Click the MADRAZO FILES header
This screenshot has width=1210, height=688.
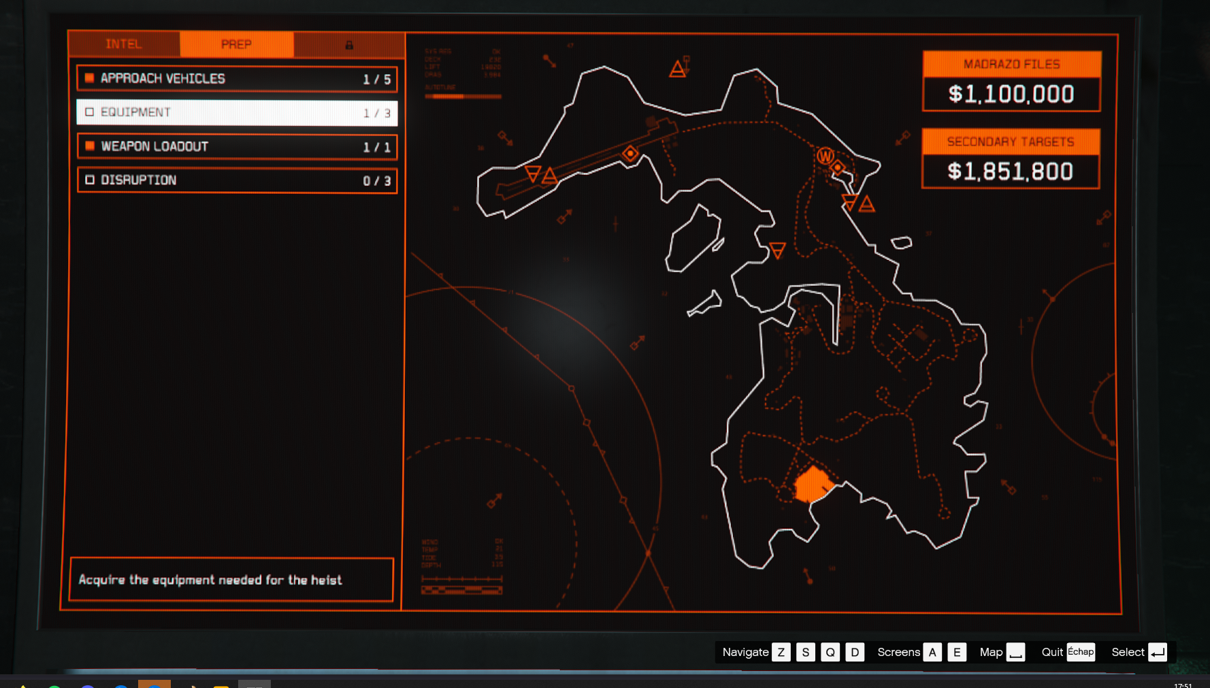[x=1012, y=64]
